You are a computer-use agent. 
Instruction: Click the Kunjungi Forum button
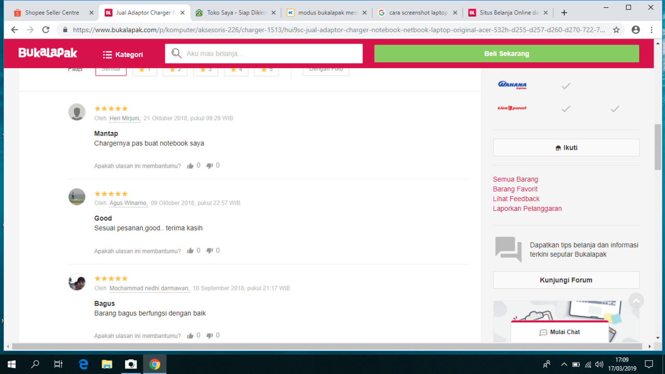pos(566,280)
